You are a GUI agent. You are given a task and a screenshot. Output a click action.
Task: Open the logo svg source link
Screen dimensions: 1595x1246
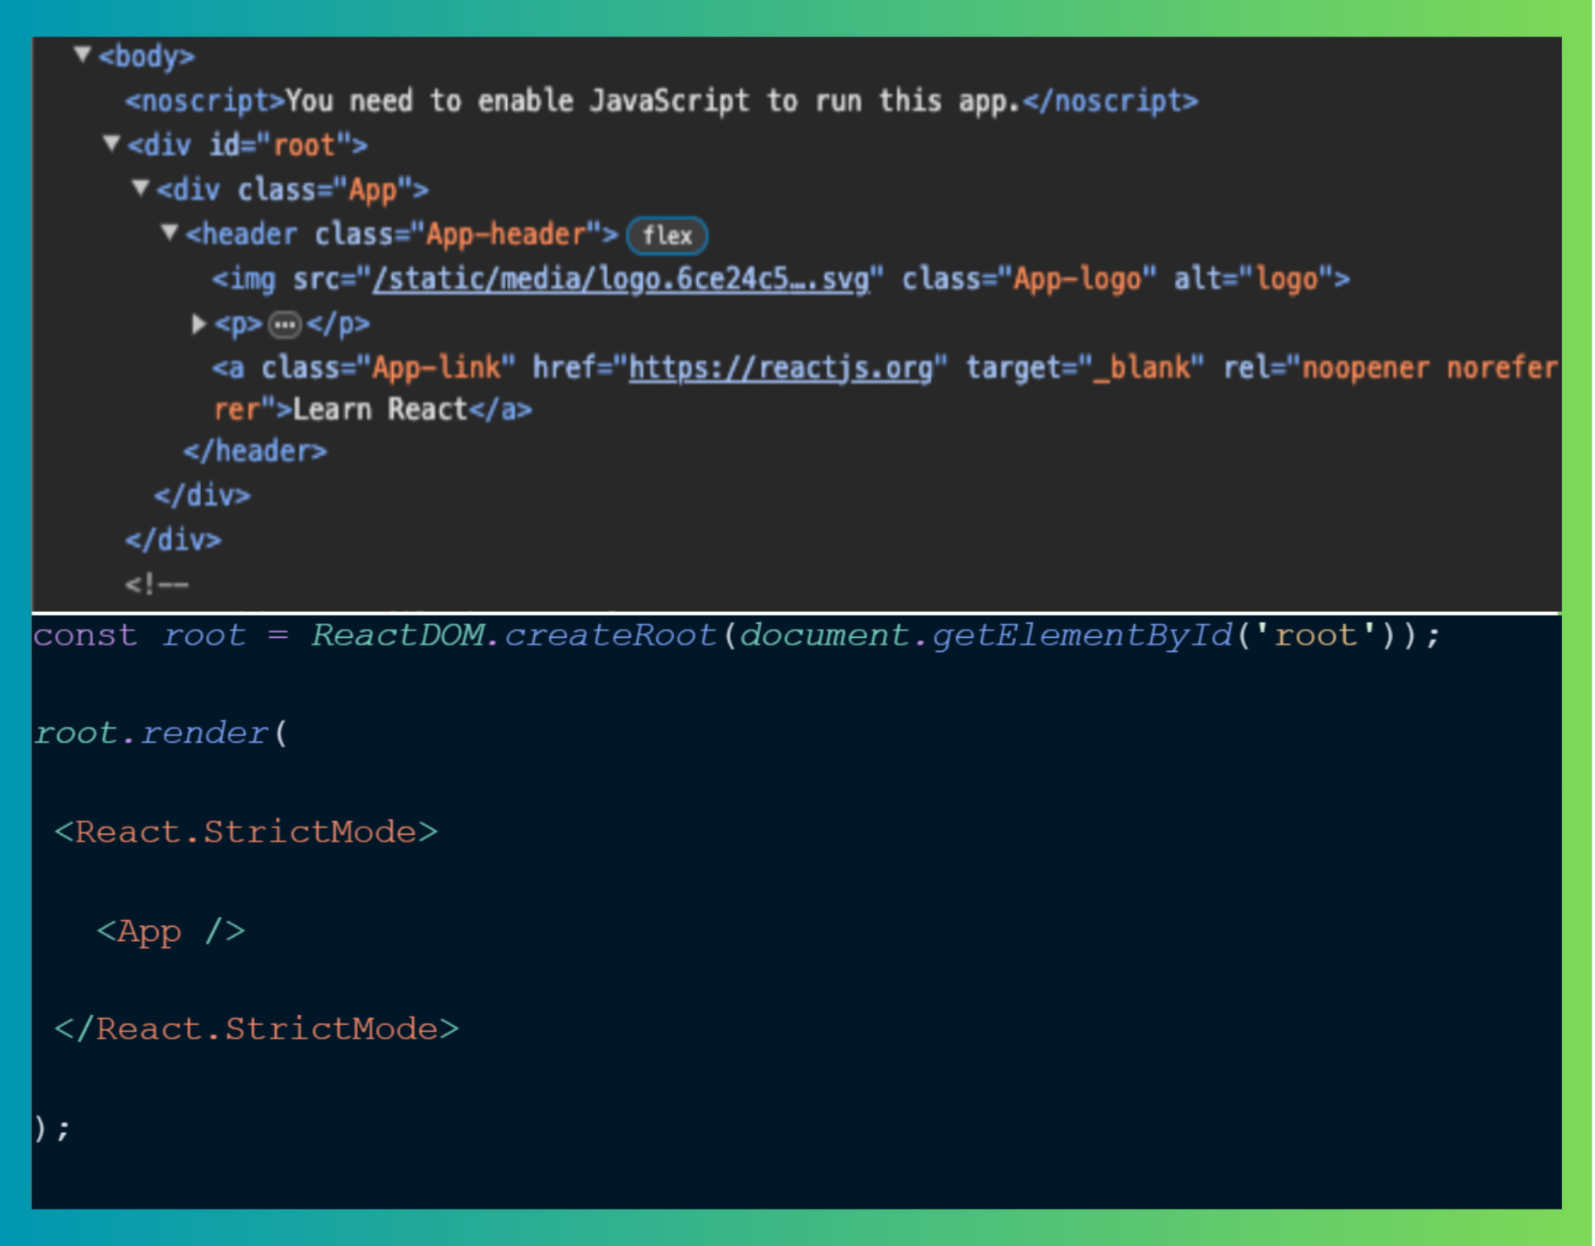(621, 279)
